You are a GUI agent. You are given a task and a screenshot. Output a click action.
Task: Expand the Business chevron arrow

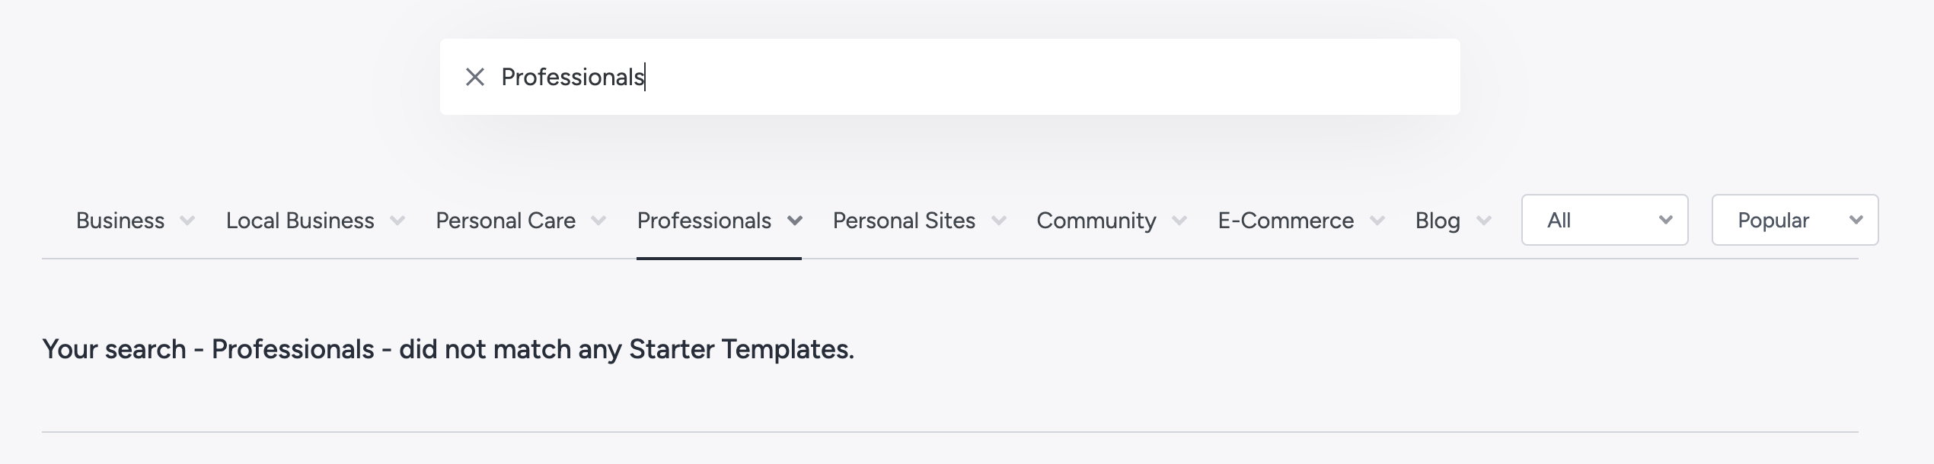coord(187,221)
